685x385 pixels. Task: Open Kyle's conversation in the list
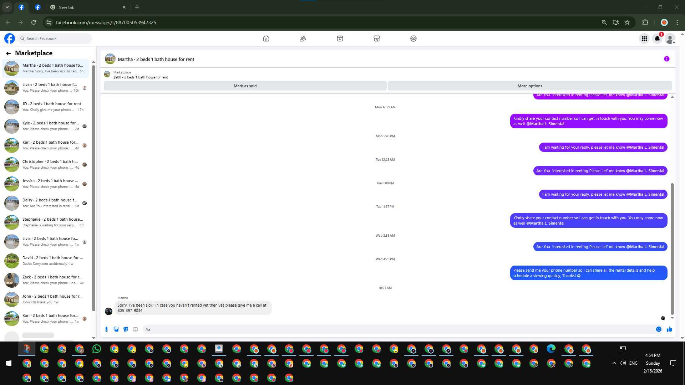tap(46, 126)
